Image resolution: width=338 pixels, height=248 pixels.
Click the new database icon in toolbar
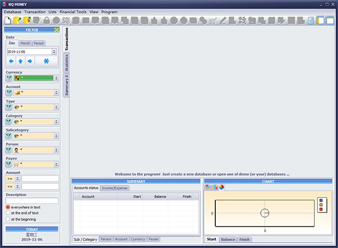point(8,21)
